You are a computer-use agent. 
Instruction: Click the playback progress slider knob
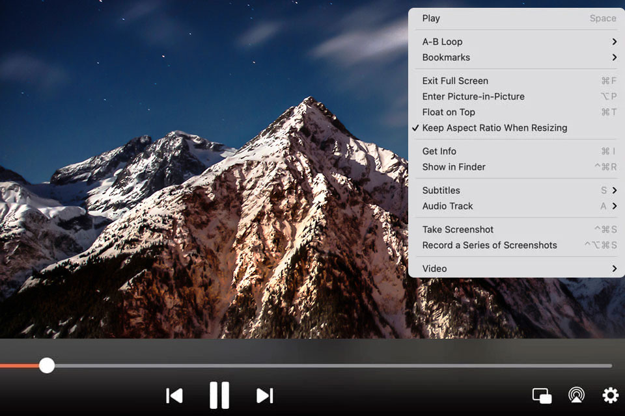coord(47,365)
